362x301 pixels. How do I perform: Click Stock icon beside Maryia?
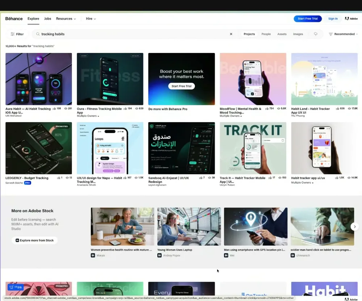[93, 255]
